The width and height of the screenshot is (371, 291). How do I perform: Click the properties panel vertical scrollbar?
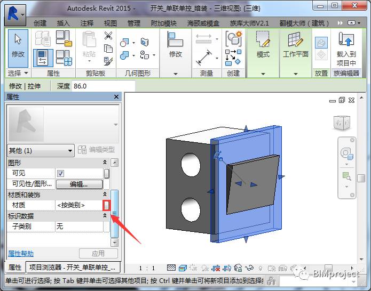pos(115,214)
